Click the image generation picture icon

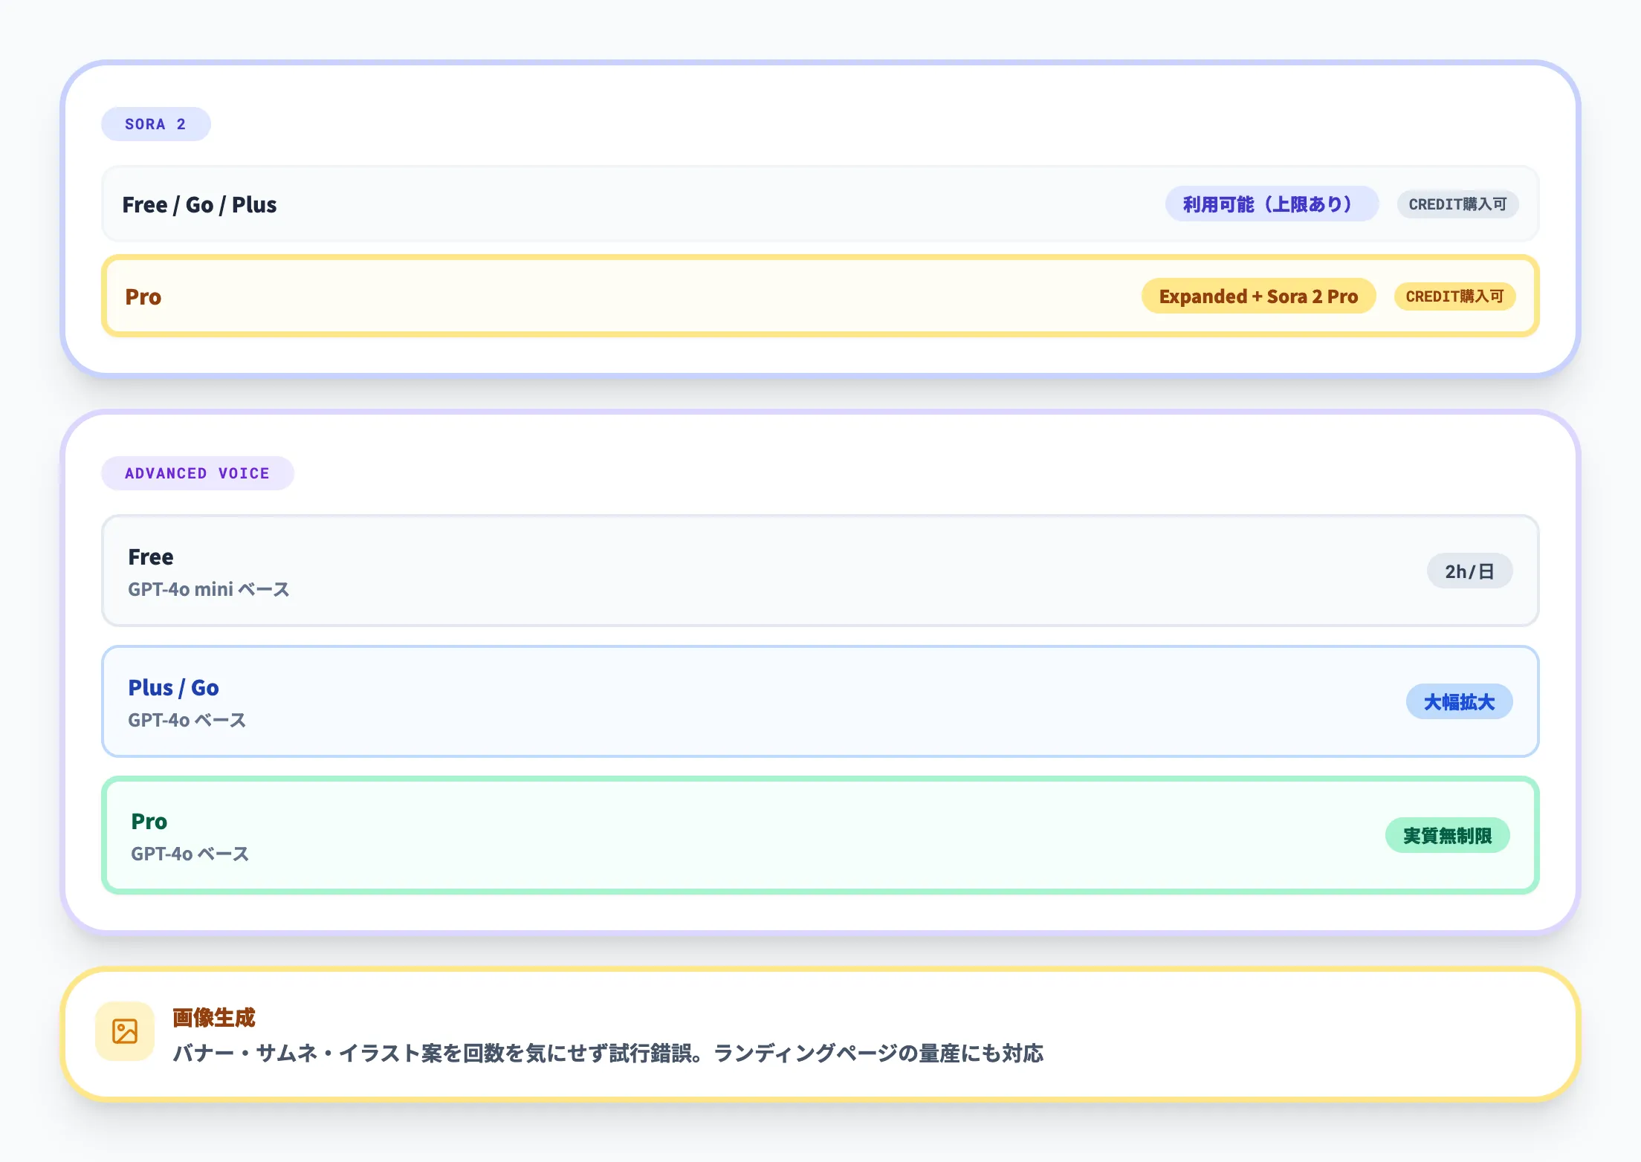(125, 1031)
